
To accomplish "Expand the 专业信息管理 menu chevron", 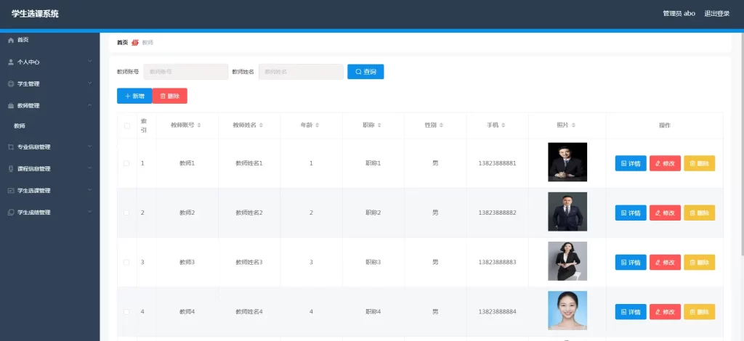I will pos(89,147).
